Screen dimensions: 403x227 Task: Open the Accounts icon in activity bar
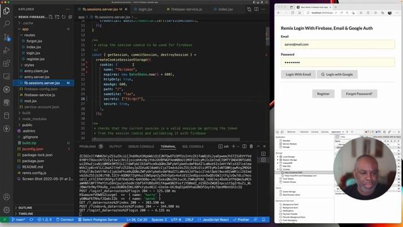6,197
